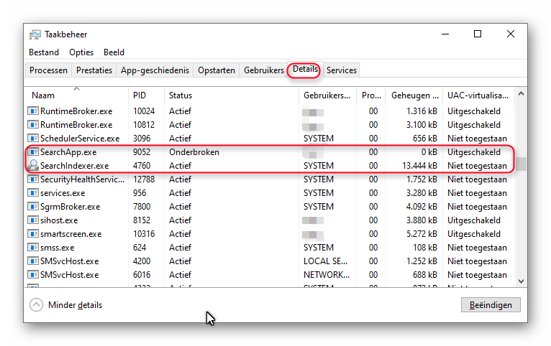Image resolution: width=551 pixels, height=346 pixels.
Task: Switch to the Prestaties tab
Action: pyautogui.click(x=94, y=70)
